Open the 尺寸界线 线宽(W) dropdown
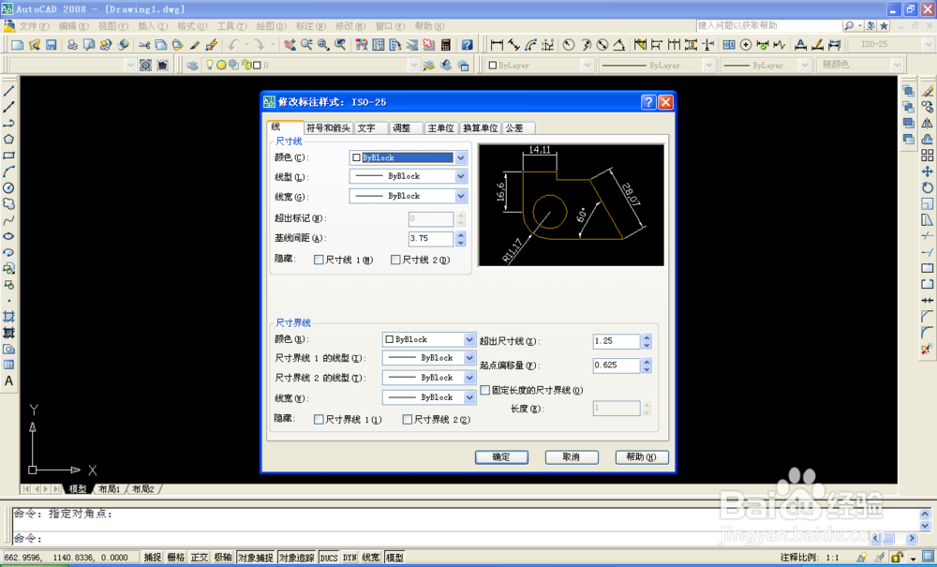Screen dimensions: 937x567 coord(429,397)
